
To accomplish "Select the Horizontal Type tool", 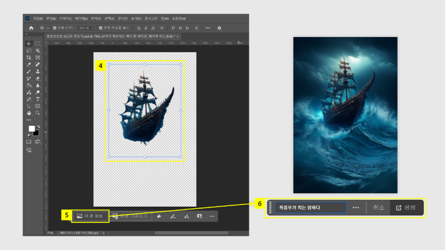I will coord(37,99).
